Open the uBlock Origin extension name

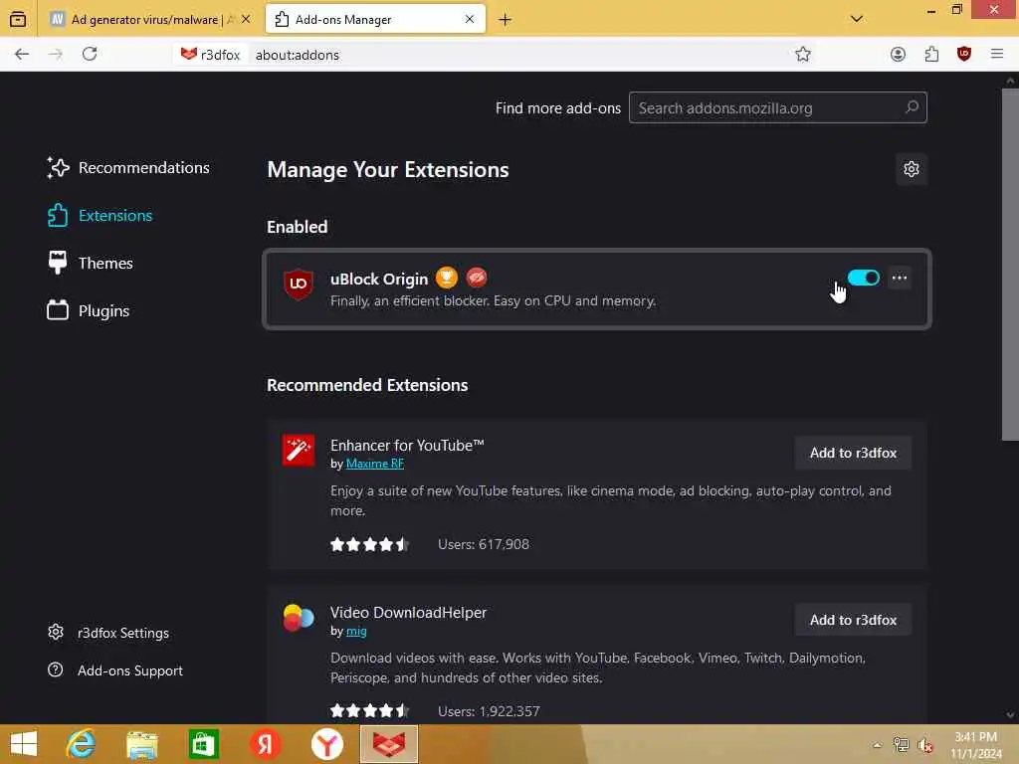point(379,279)
